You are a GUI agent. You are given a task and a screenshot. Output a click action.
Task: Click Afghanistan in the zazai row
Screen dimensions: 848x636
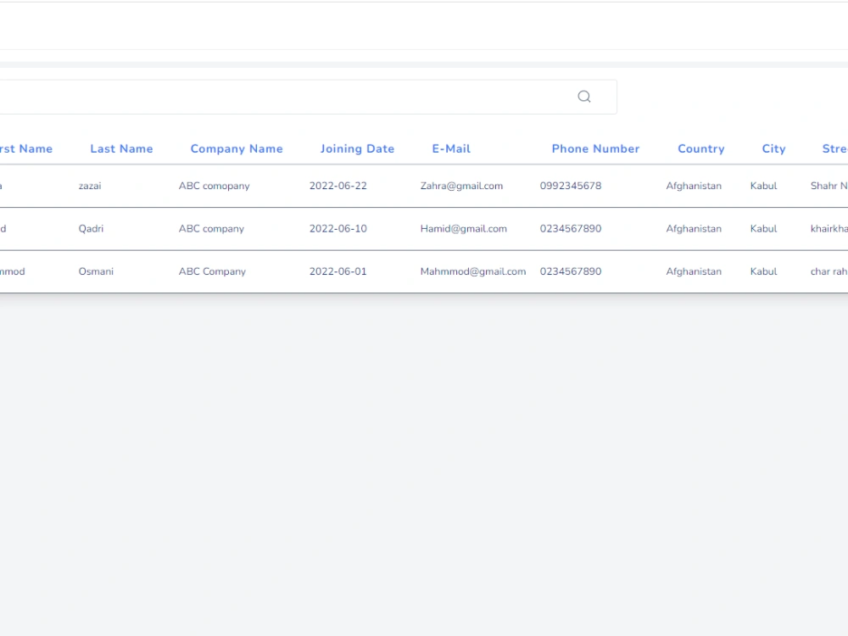point(694,186)
